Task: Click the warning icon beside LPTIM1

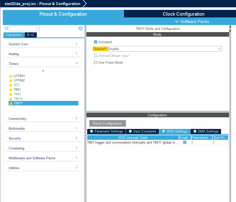Action: pyautogui.click(x=10, y=76)
